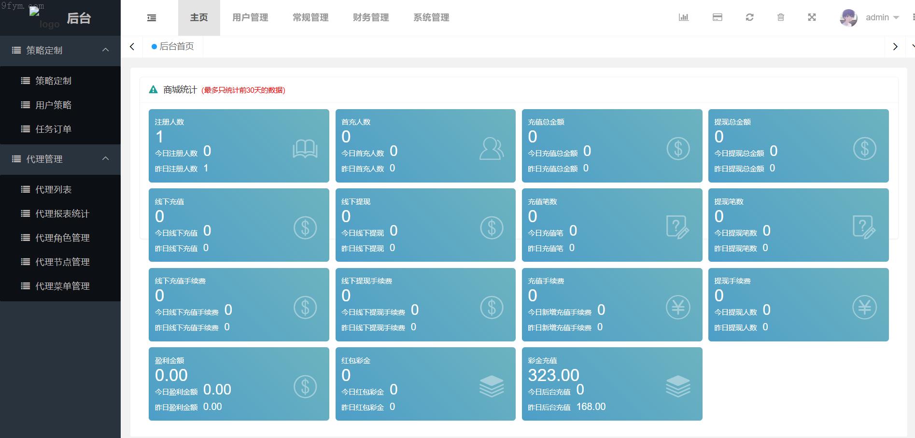915x438 pixels.
Task: Open the statistics chart icon in header
Action: coord(684,17)
